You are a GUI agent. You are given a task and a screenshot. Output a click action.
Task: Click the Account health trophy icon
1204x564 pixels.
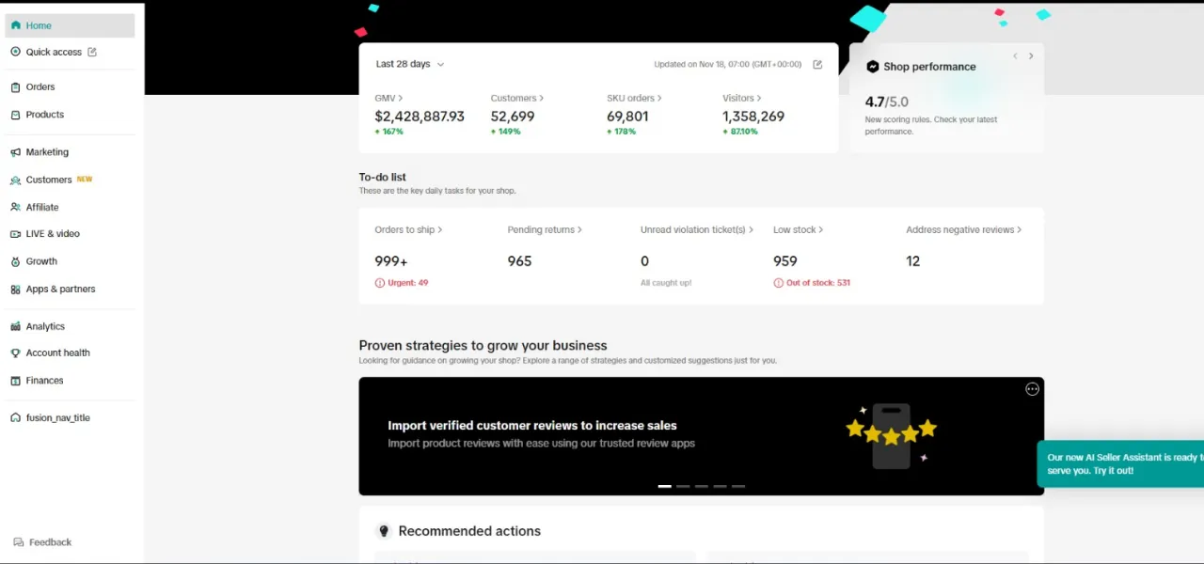pyautogui.click(x=16, y=353)
